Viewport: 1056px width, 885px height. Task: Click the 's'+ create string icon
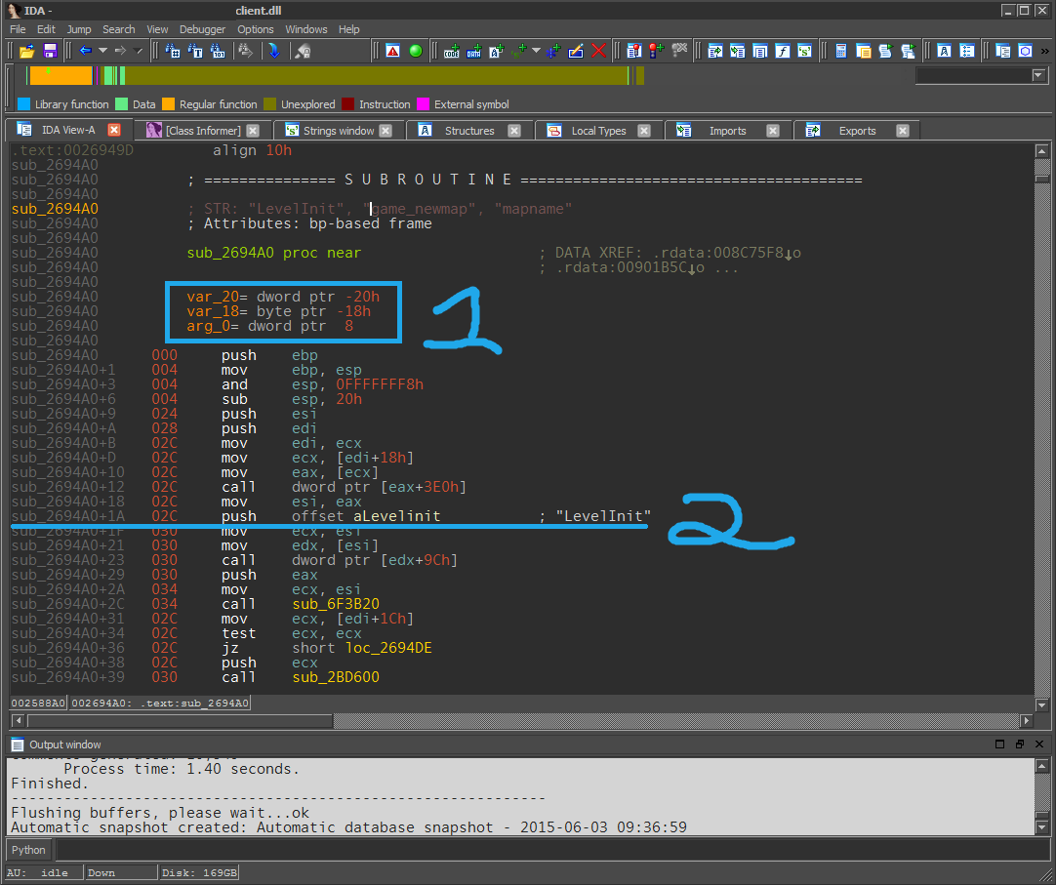point(519,51)
